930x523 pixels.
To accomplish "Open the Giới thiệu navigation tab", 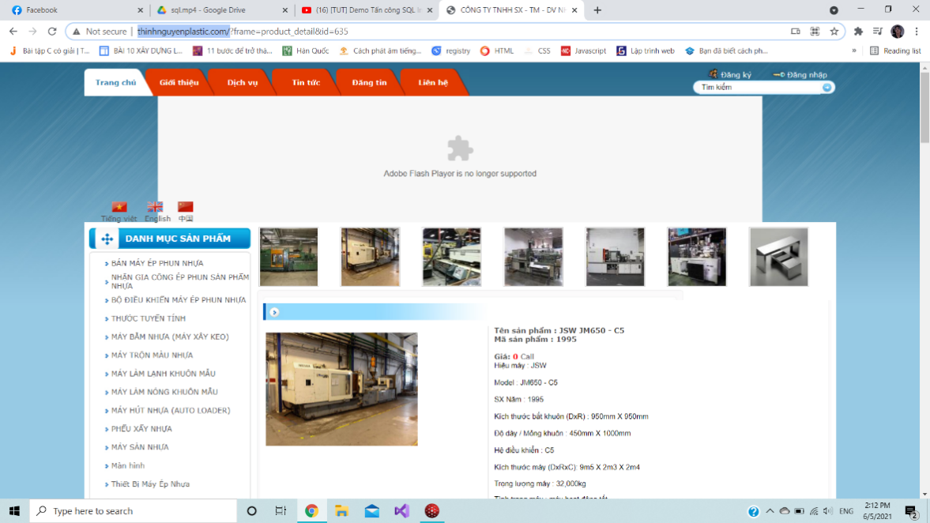I will [x=179, y=82].
